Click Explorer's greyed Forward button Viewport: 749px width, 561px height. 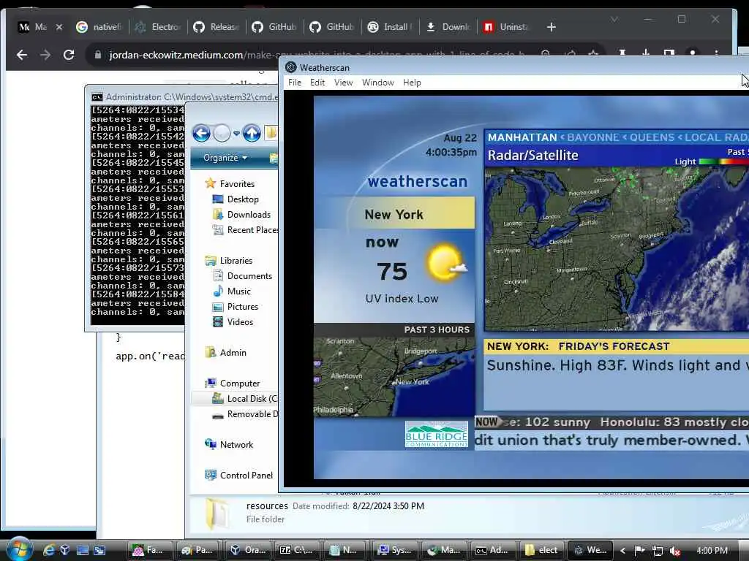click(x=222, y=133)
